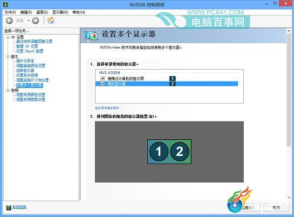
Task: Click the blue number 1 display badge
Action: coord(172,78)
